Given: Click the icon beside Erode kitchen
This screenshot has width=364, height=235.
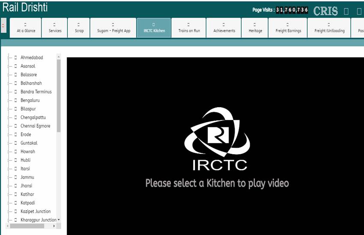Looking at the screenshot, I should [x=15, y=135].
